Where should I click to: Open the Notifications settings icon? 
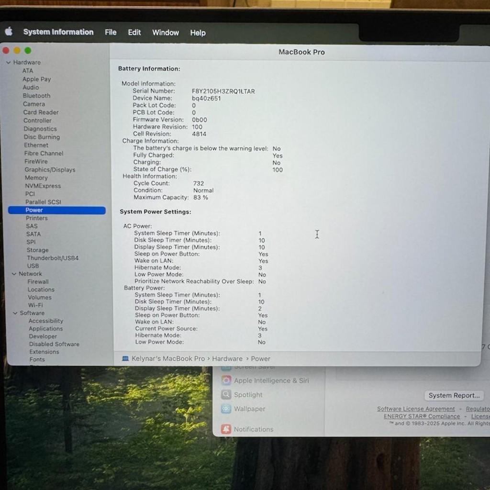pyautogui.click(x=226, y=429)
